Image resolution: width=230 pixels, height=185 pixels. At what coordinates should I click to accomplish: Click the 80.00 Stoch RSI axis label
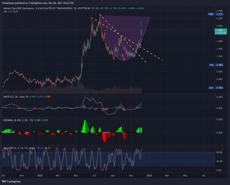tap(220, 152)
